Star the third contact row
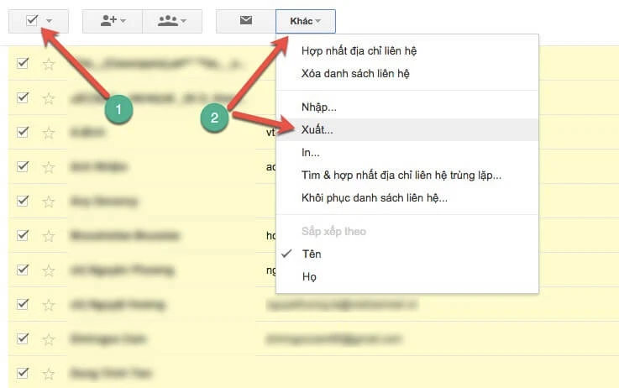619x388 pixels. coord(49,132)
